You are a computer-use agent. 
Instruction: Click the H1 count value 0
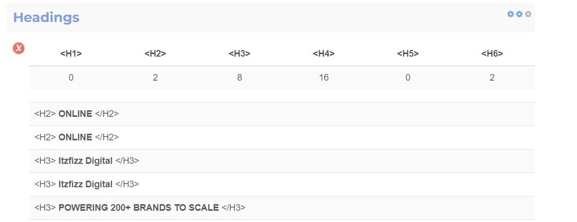point(71,78)
